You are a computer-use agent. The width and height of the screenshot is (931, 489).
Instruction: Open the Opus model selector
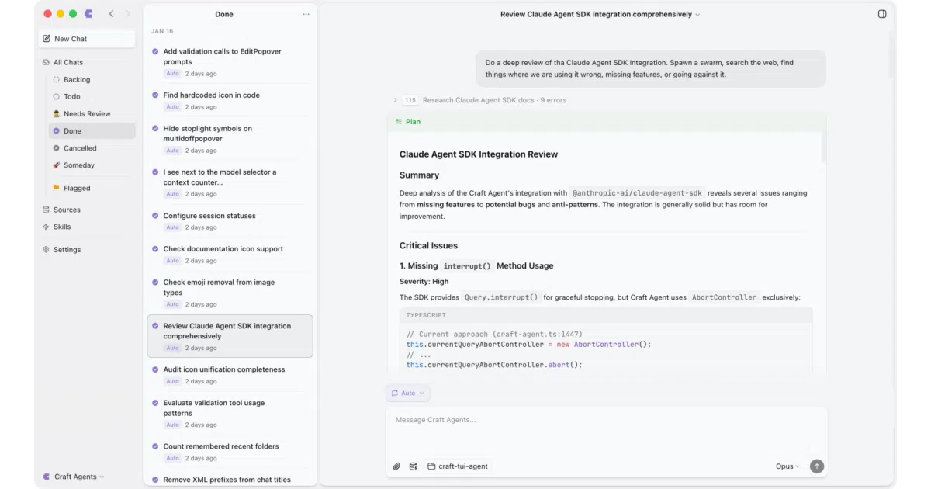tap(787, 466)
